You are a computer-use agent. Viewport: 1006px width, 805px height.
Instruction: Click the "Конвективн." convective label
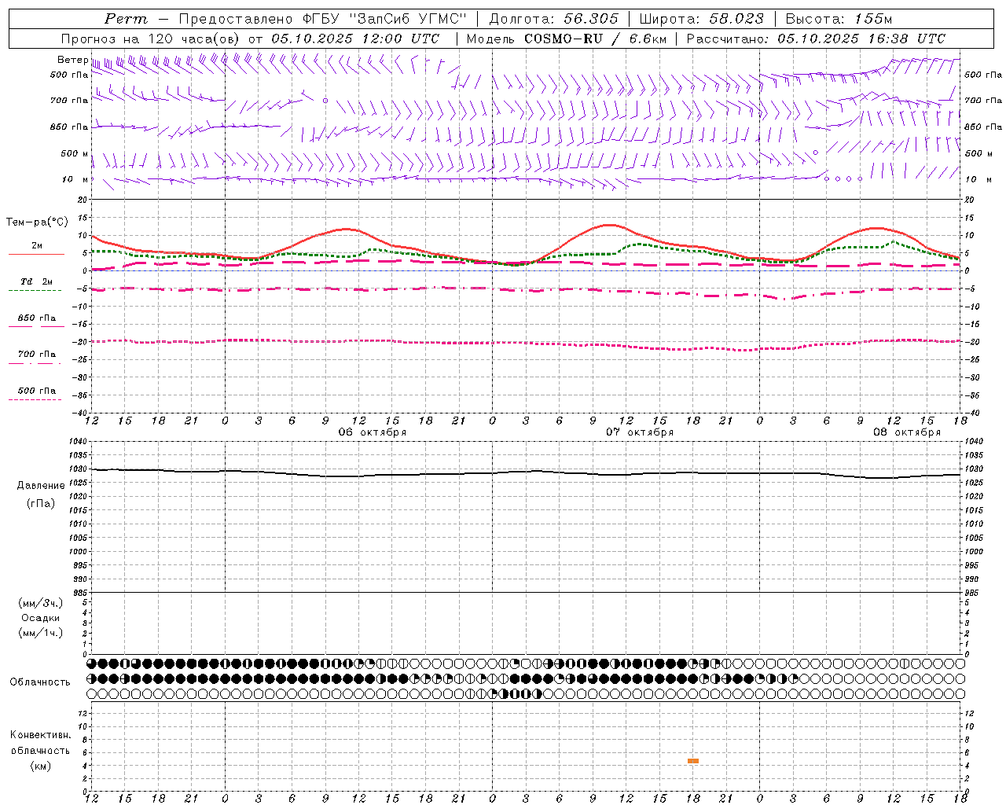tap(40, 735)
